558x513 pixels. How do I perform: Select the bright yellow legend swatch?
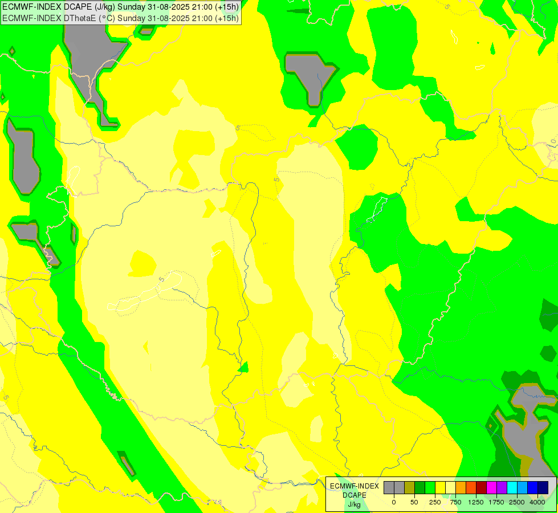[440, 488]
